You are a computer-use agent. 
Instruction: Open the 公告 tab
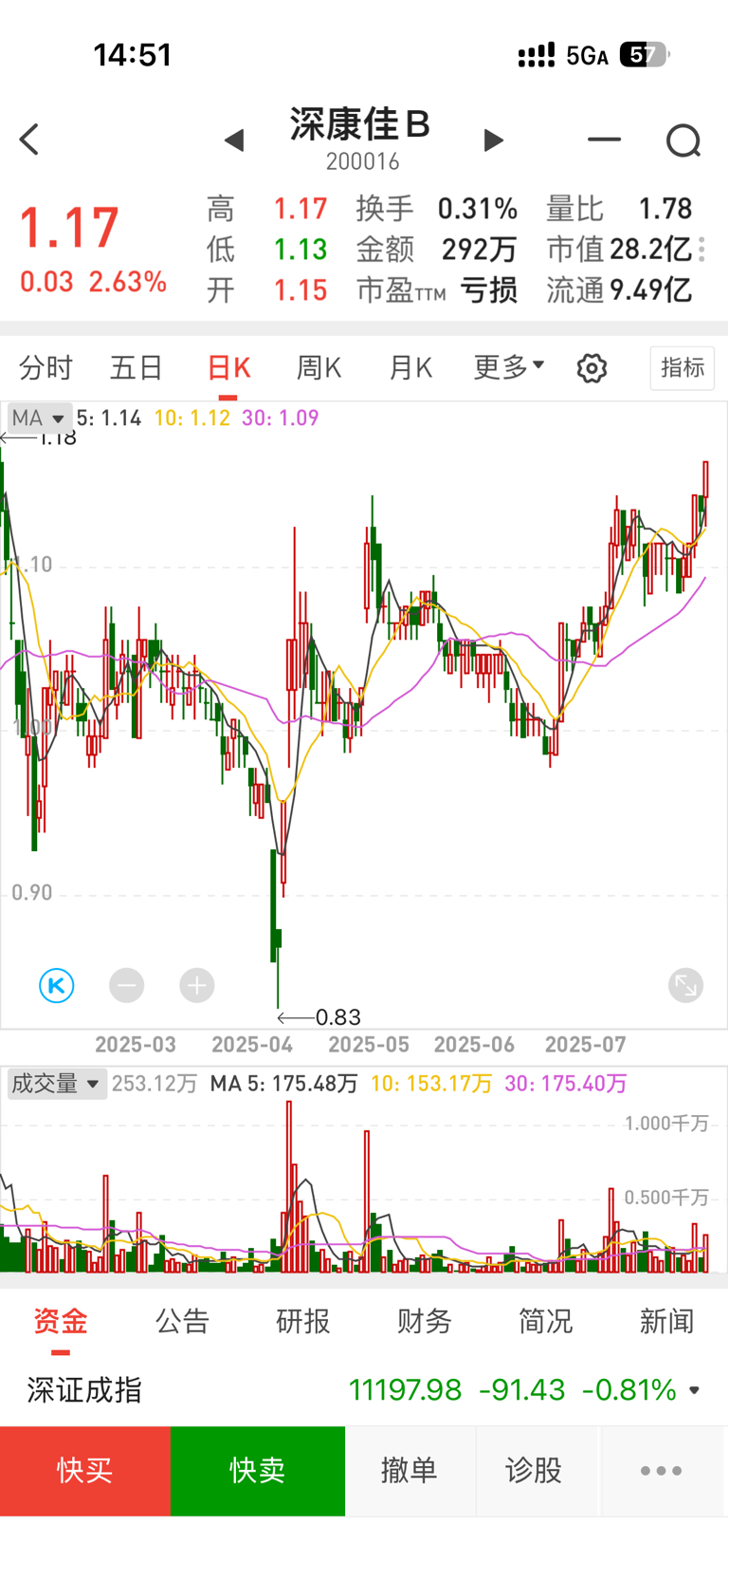pos(182,1321)
